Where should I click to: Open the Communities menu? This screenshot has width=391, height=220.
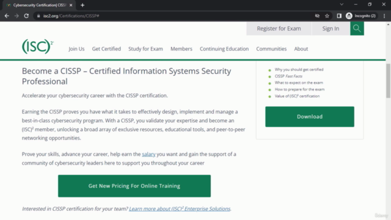coord(271,49)
